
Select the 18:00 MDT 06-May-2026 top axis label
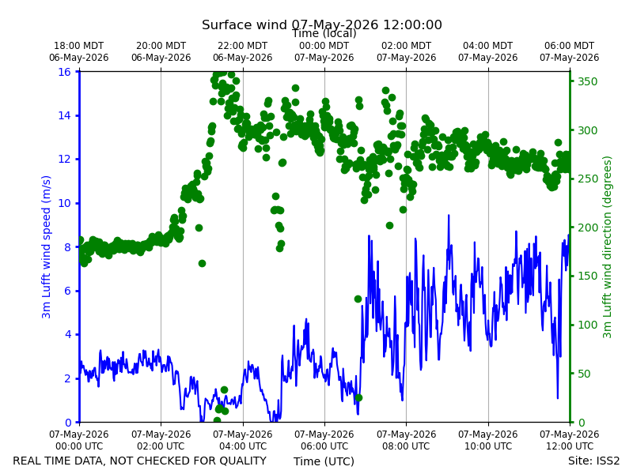[x=79, y=51]
